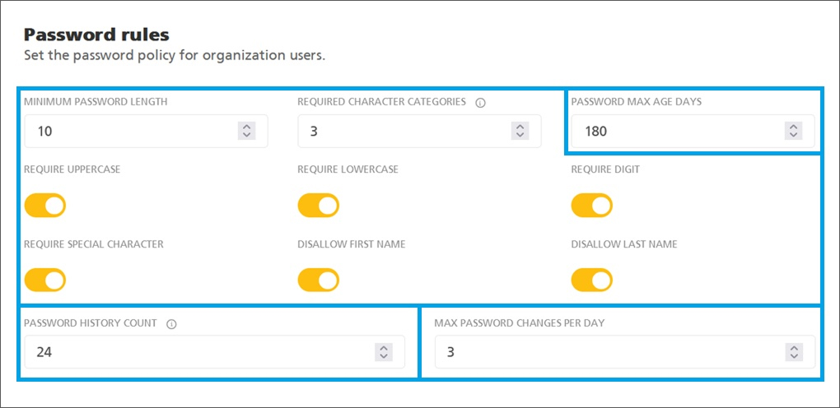Decrease max password changes per day arrow

[x=793, y=356]
